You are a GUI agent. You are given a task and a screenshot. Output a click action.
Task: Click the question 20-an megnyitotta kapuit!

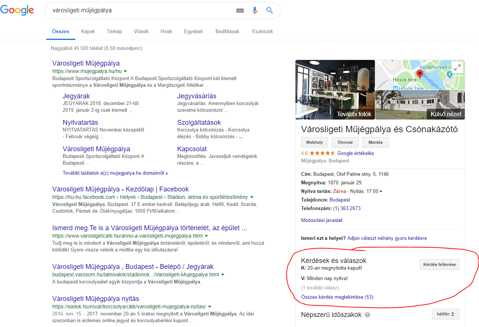coord(335,268)
